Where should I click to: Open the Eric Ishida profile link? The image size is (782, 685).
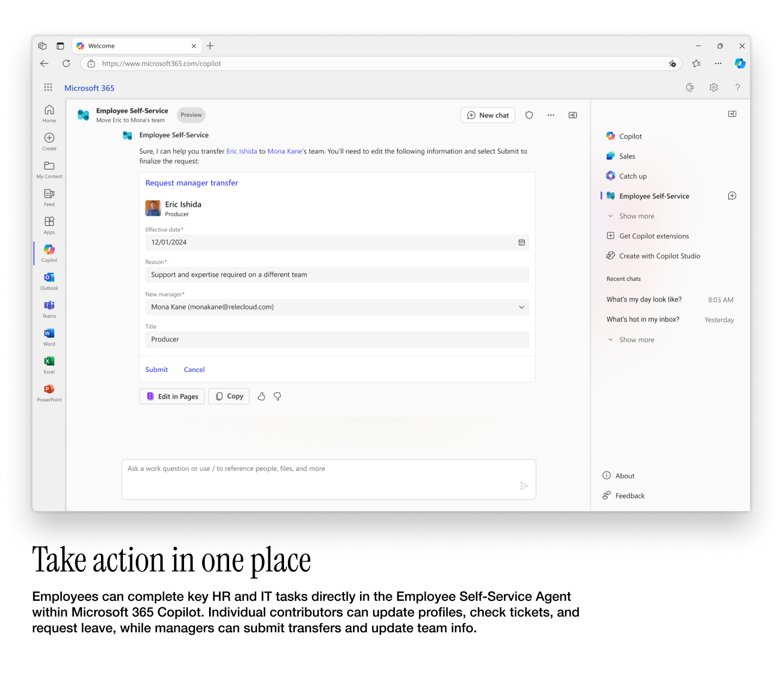click(x=242, y=152)
